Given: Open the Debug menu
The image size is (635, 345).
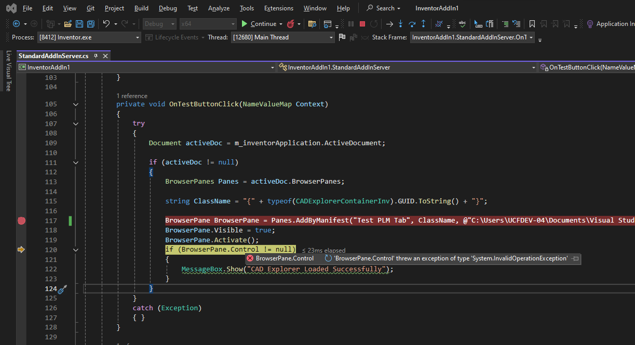Looking at the screenshot, I should [x=167, y=8].
